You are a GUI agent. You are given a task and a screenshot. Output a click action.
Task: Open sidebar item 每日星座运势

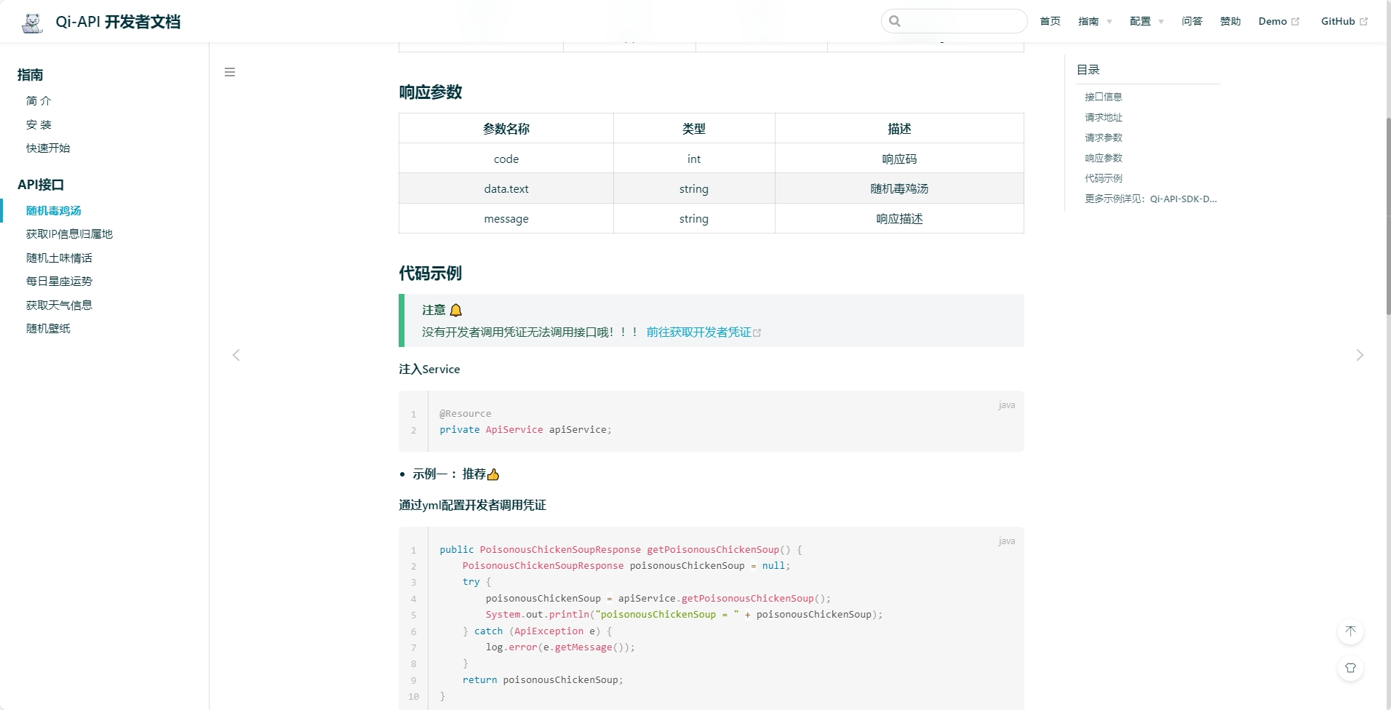tap(59, 281)
